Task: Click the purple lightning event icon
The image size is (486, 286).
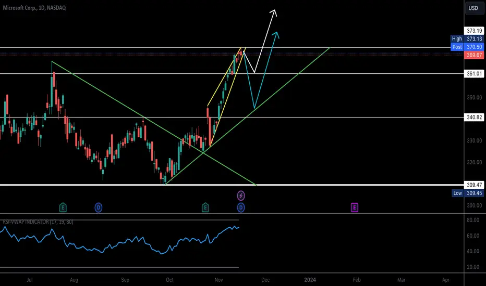Action: click(x=241, y=196)
